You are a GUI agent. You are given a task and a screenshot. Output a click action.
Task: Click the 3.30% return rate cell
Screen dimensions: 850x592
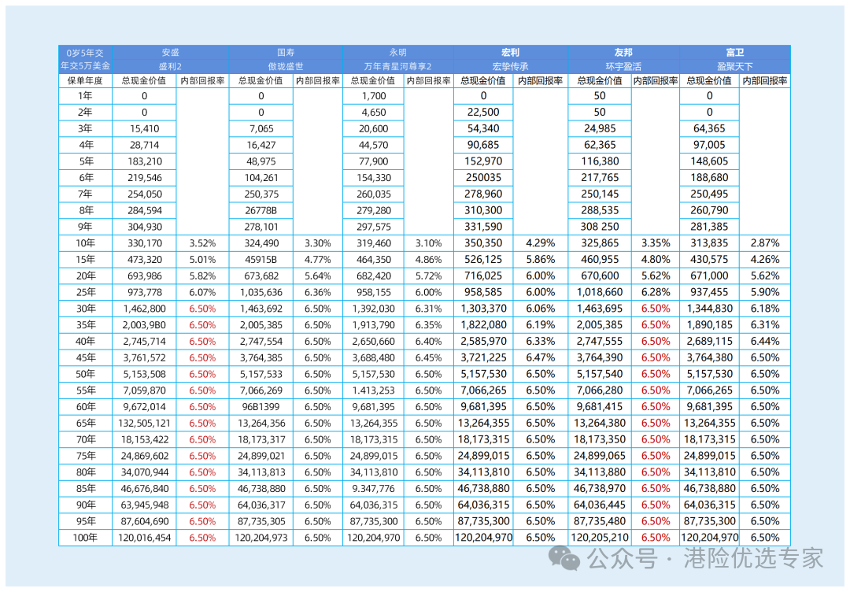coord(318,243)
